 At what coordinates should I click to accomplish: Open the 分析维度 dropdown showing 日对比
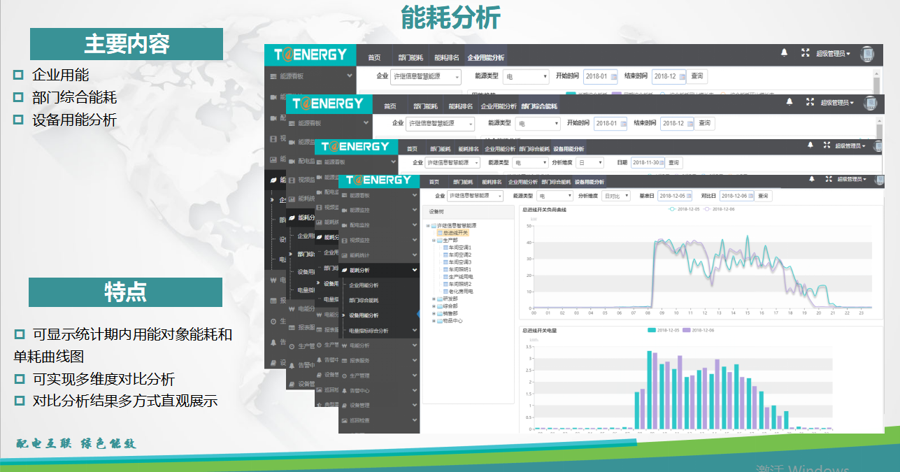616,196
